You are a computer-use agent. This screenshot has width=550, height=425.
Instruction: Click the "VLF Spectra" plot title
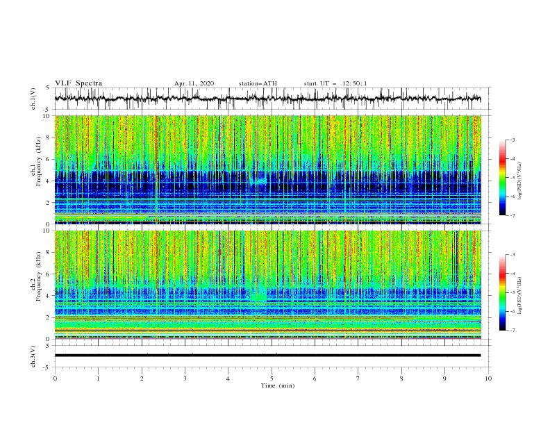(78, 83)
